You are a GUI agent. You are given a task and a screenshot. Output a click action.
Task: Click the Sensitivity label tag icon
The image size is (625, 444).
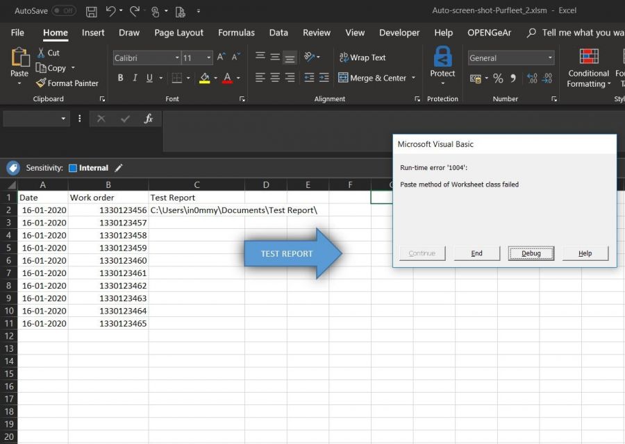point(13,168)
